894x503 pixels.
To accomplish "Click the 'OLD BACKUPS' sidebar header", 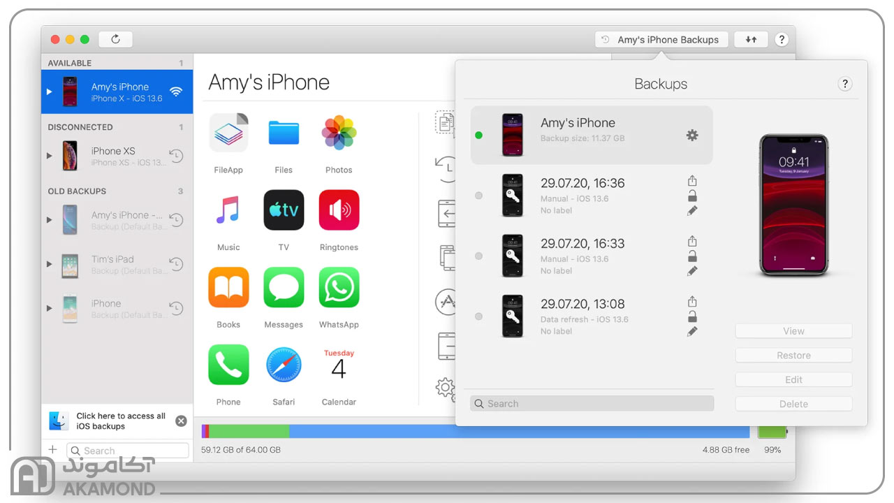I will click(77, 191).
